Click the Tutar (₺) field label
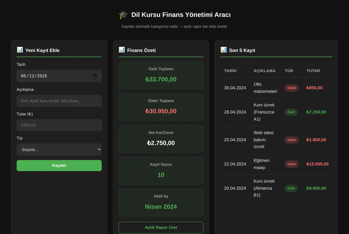349x234 pixels. pyautogui.click(x=25, y=114)
